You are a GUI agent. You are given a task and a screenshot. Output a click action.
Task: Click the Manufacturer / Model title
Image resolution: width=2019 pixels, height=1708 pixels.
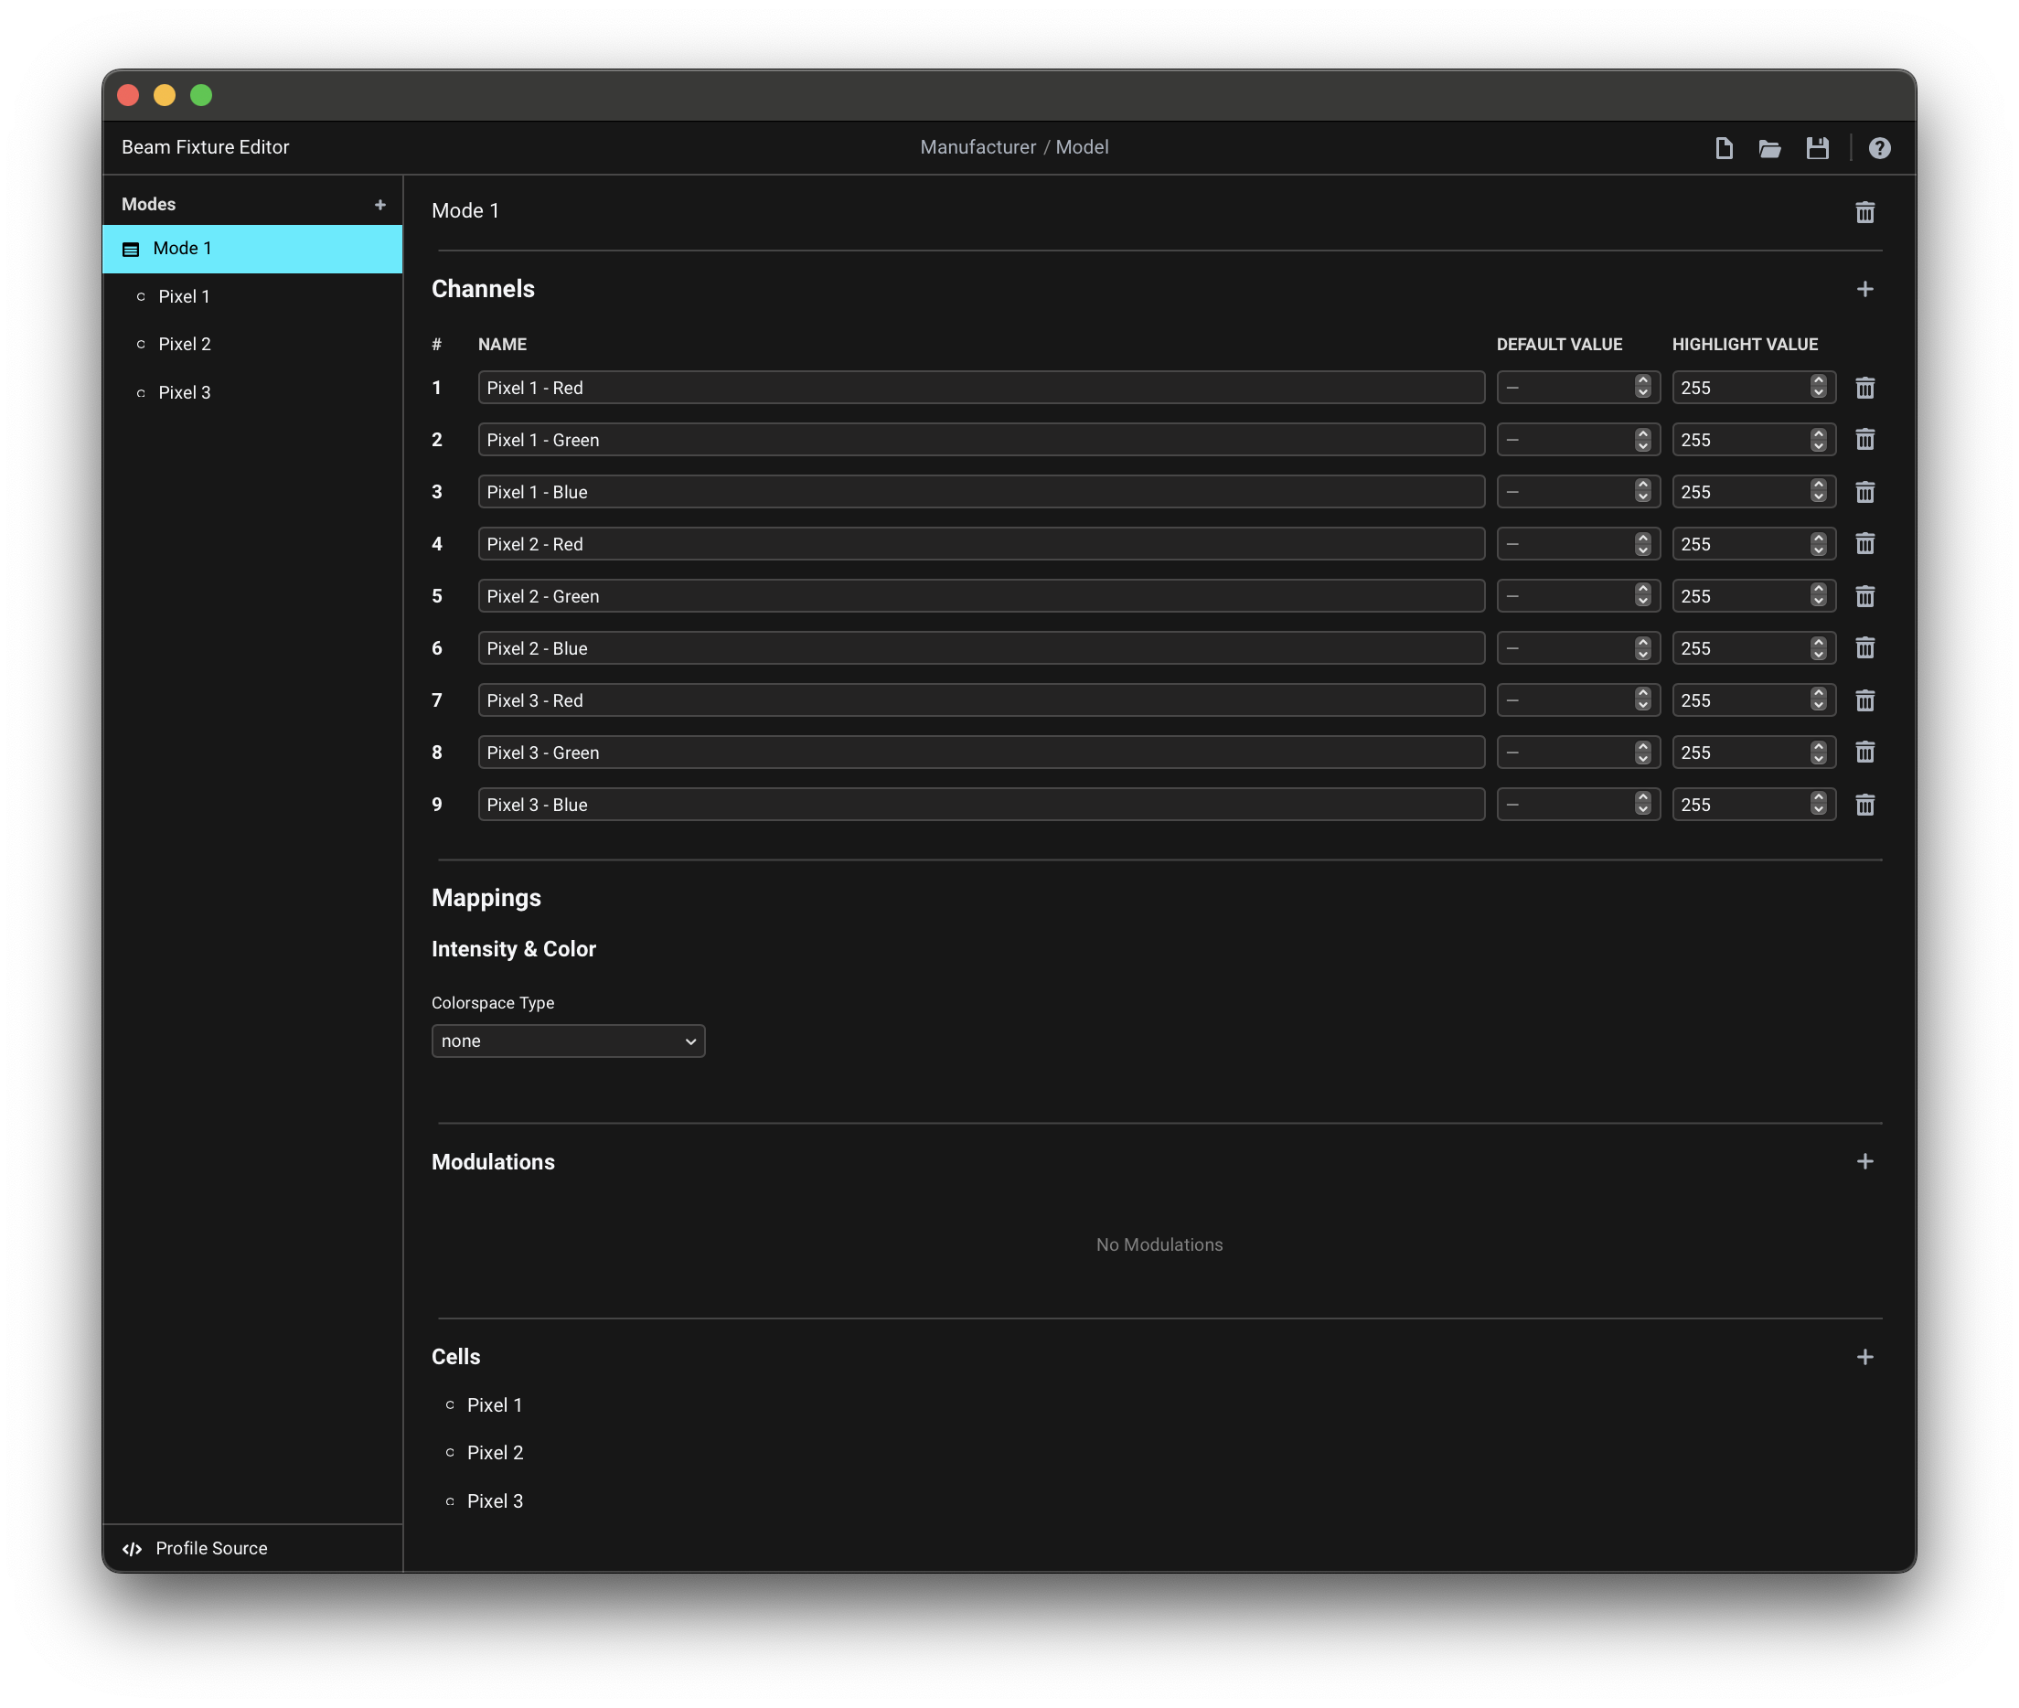1014,147
